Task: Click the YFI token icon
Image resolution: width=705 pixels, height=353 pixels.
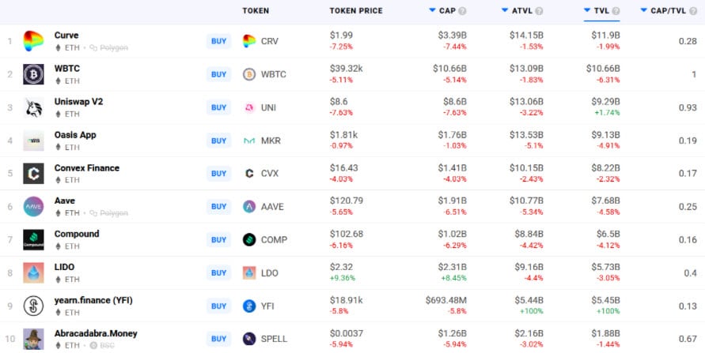Action: point(249,306)
